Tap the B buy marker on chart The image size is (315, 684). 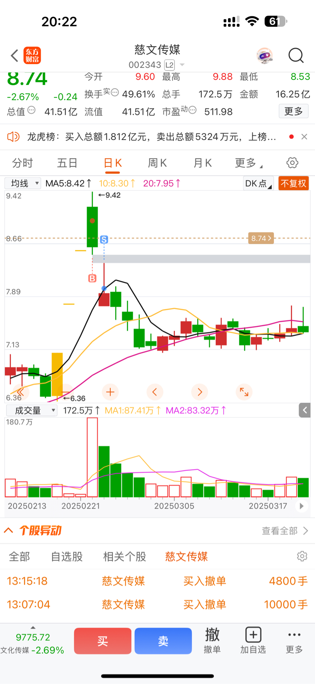(x=92, y=279)
